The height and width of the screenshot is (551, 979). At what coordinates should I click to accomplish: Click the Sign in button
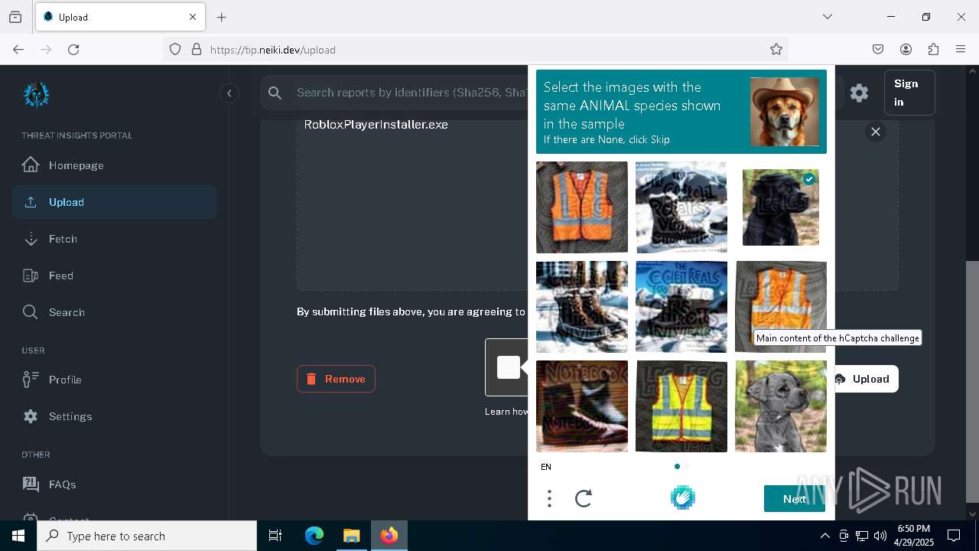(909, 93)
